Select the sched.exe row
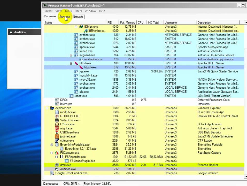The image size is (247, 186). 144,51
